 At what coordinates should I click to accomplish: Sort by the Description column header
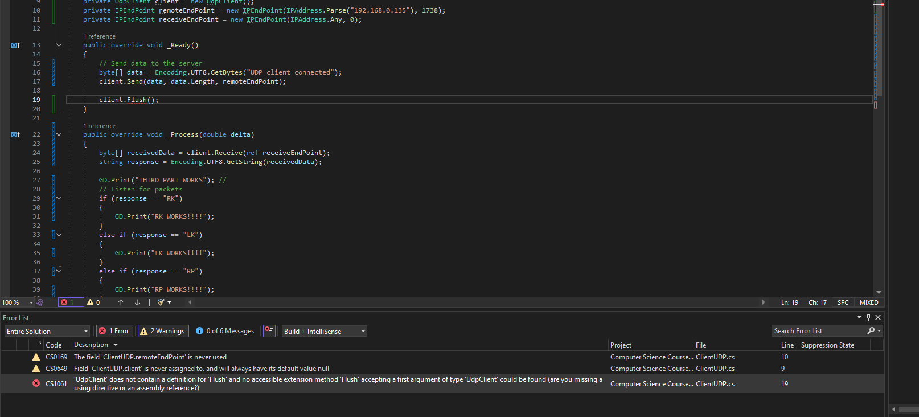coord(91,345)
